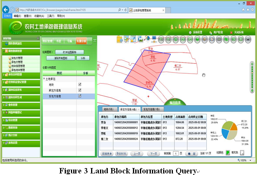
Task: Click the folder info icon in map toolbar
Action: pyautogui.click(x=120, y=39)
